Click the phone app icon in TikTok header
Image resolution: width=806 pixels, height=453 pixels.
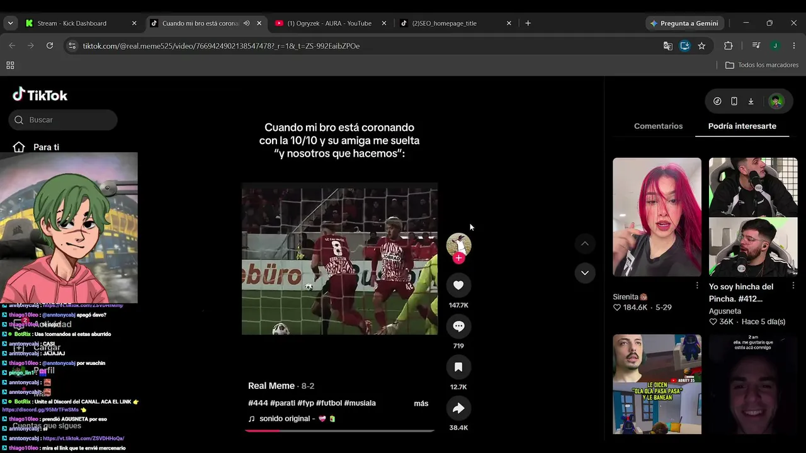(734, 101)
